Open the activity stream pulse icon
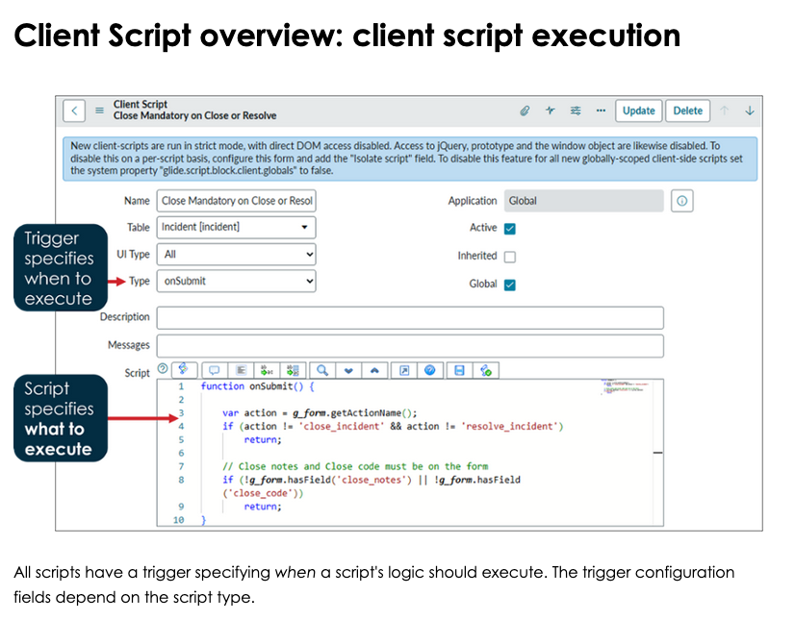 click(551, 111)
